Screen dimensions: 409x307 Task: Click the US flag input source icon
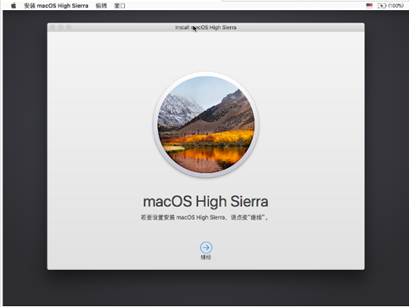coord(369,5)
